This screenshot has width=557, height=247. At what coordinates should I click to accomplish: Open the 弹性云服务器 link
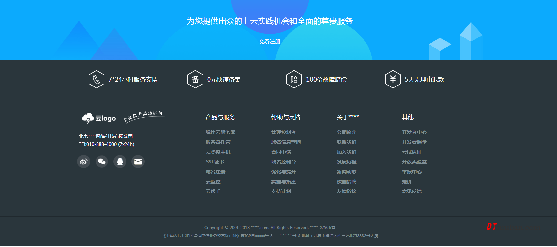220,132
